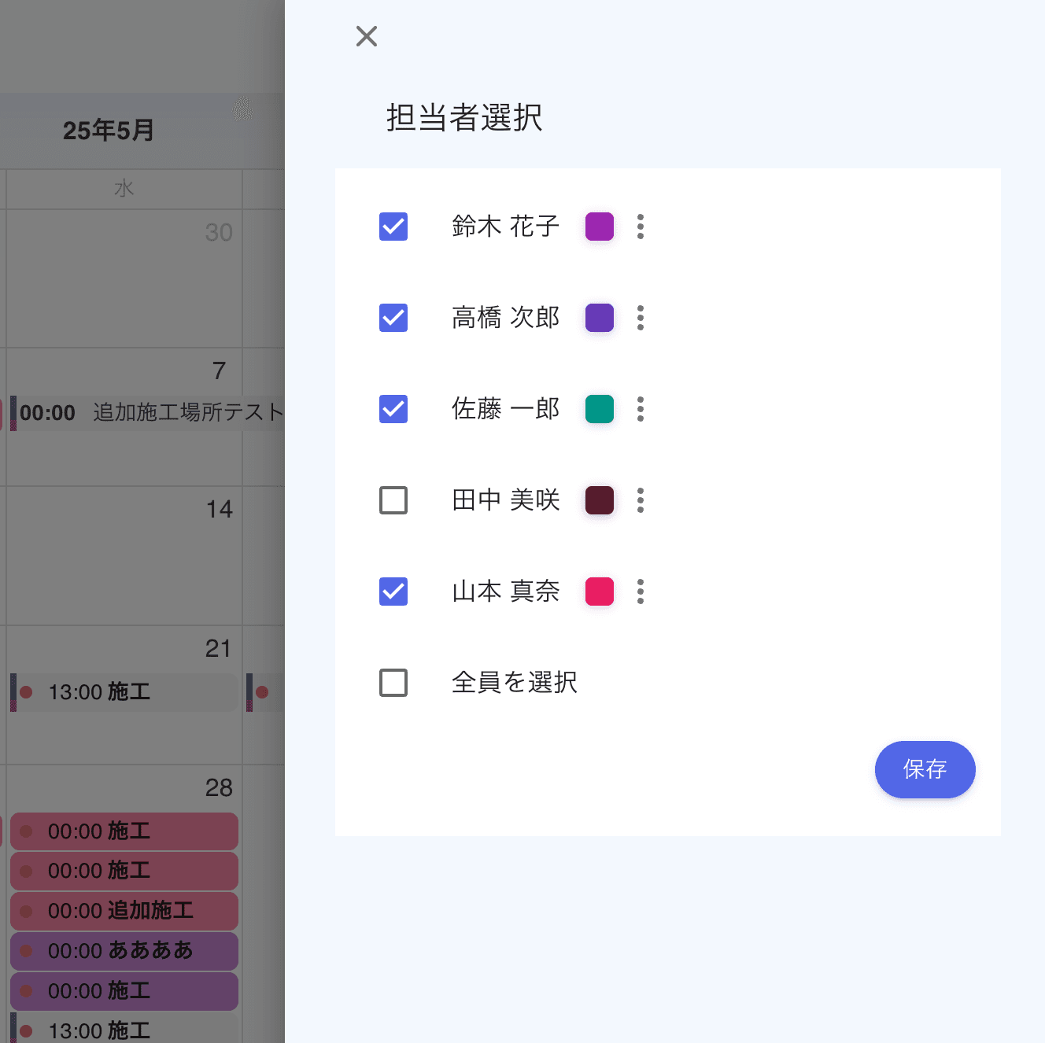Open options menu for 田中 美咲
The width and height of the screenshot is (1045, 1043).
640,500
